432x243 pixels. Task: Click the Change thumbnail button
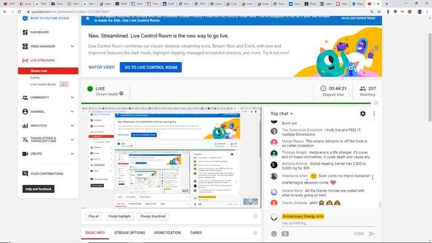click(x=153, y=216)
